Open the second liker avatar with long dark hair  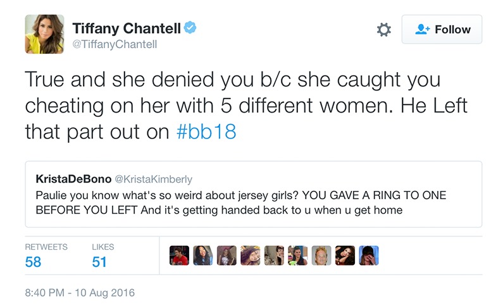pos(203,255)
